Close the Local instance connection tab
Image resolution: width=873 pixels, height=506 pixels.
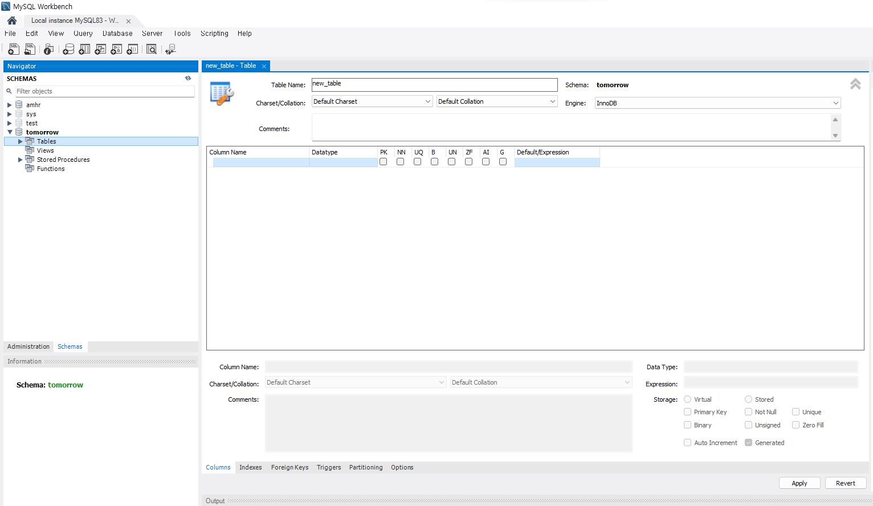[x=128, y=21]
